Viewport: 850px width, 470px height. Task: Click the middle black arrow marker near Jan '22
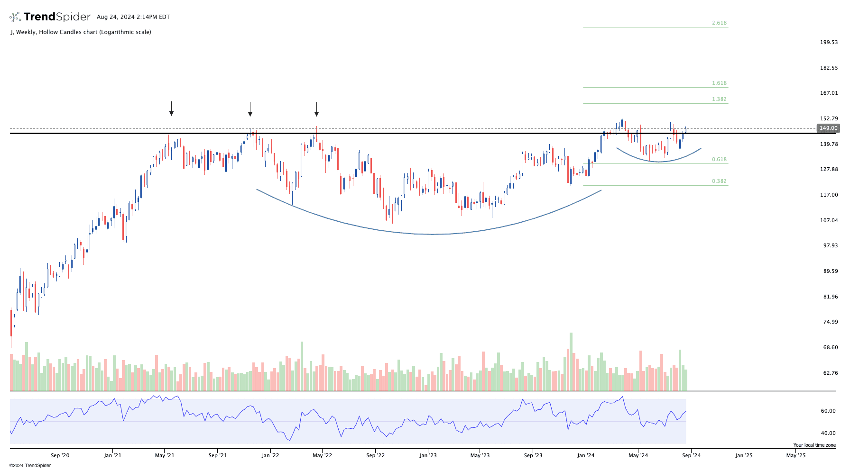click(250, 109)
